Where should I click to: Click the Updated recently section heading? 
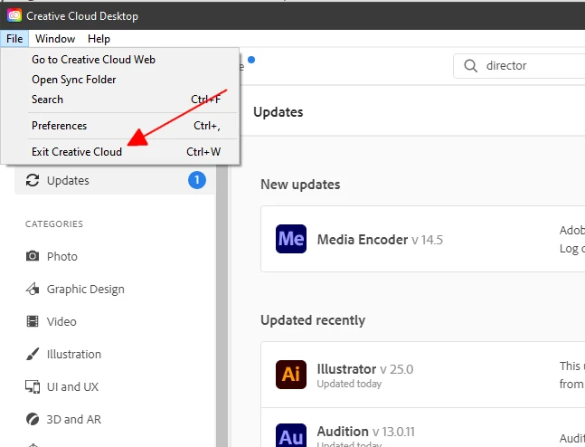[313, 320]
